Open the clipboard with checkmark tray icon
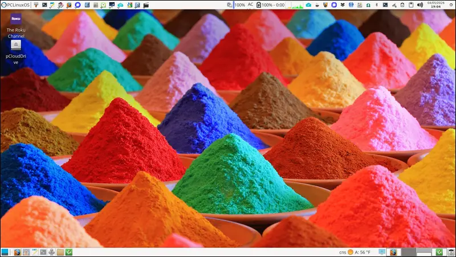Image resolution: width=456 pixels, height=257 pixels. tap(402, 5)
